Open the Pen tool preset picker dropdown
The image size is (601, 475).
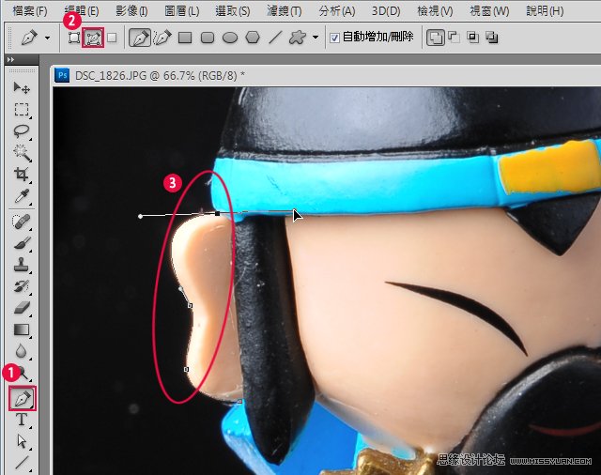pos(46,38)
